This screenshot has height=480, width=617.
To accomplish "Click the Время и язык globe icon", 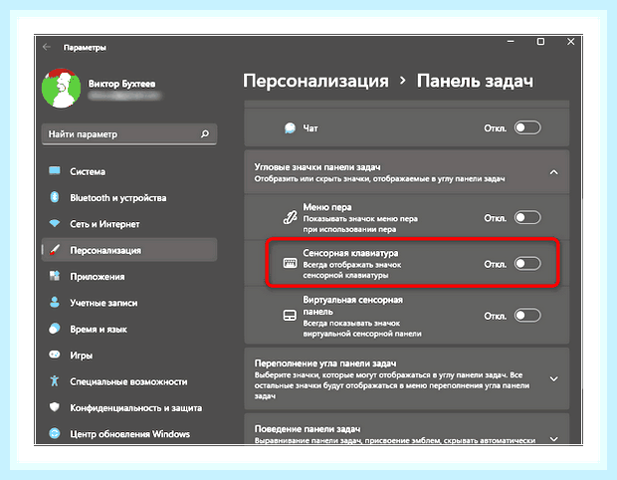I will coord(55,329).
